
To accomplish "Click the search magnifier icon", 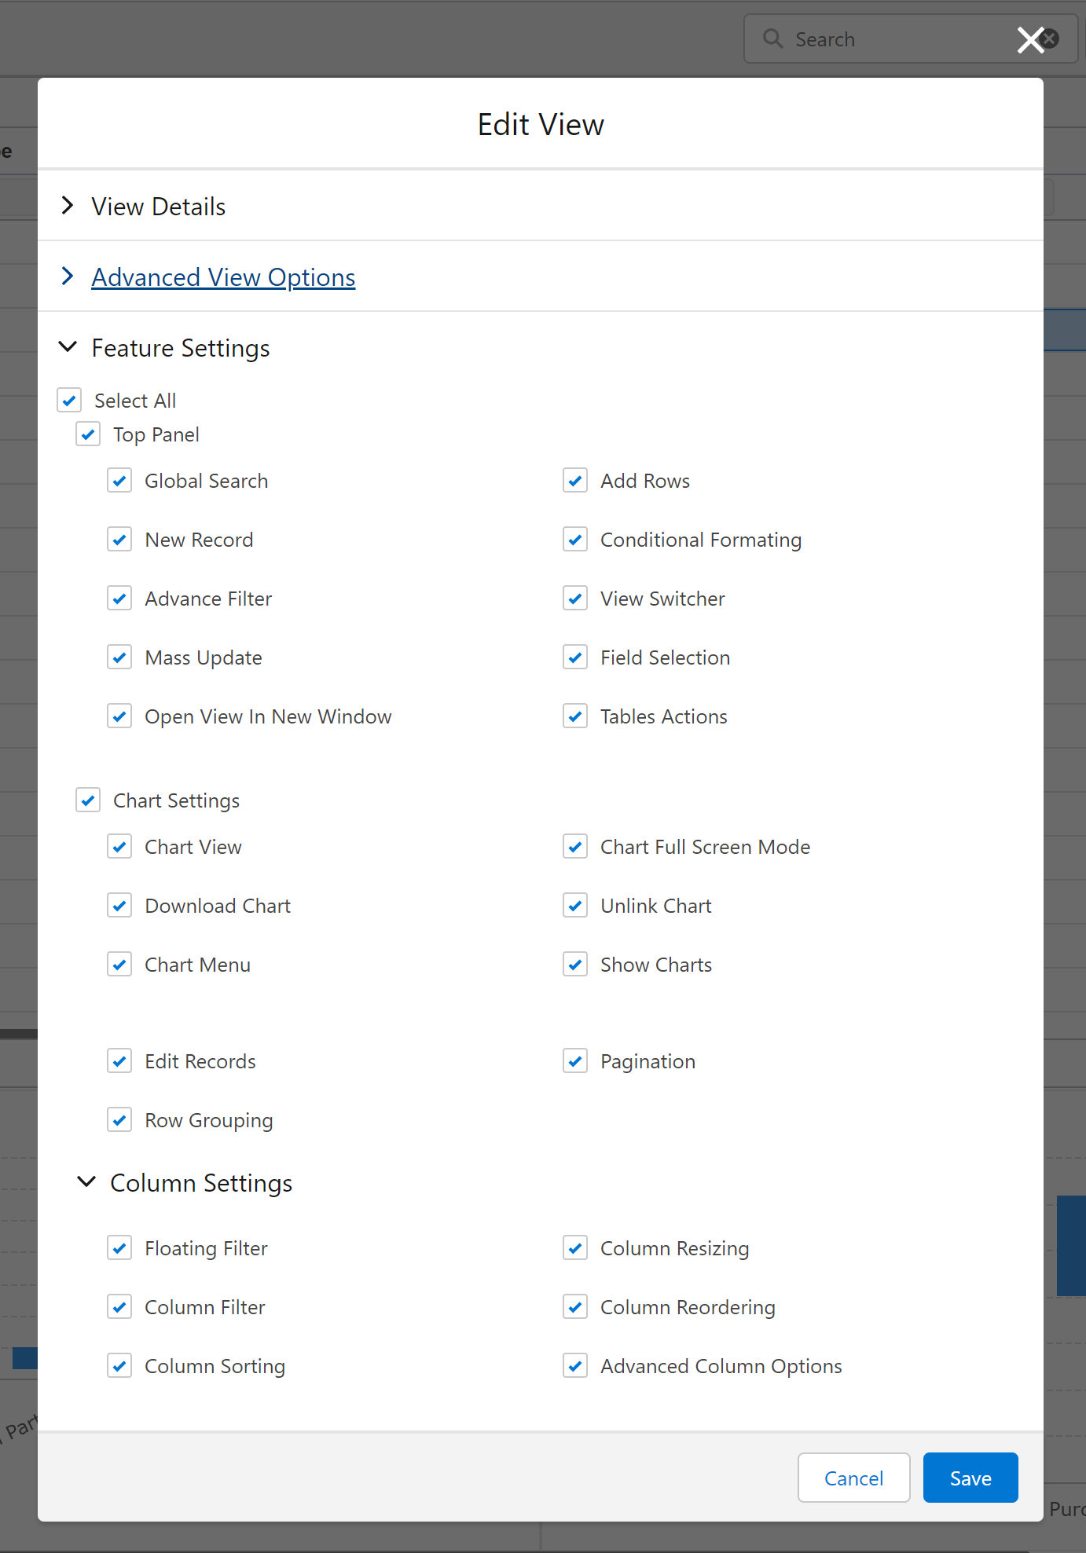I will pyautogui.click(x=773, y=38).
